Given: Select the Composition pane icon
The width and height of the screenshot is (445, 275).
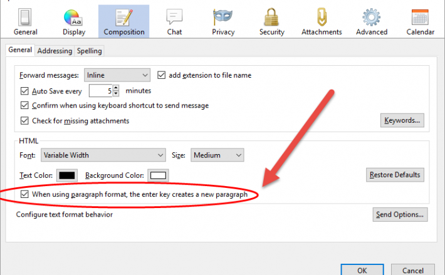Looking at the screenshot, I should point(123,21).
